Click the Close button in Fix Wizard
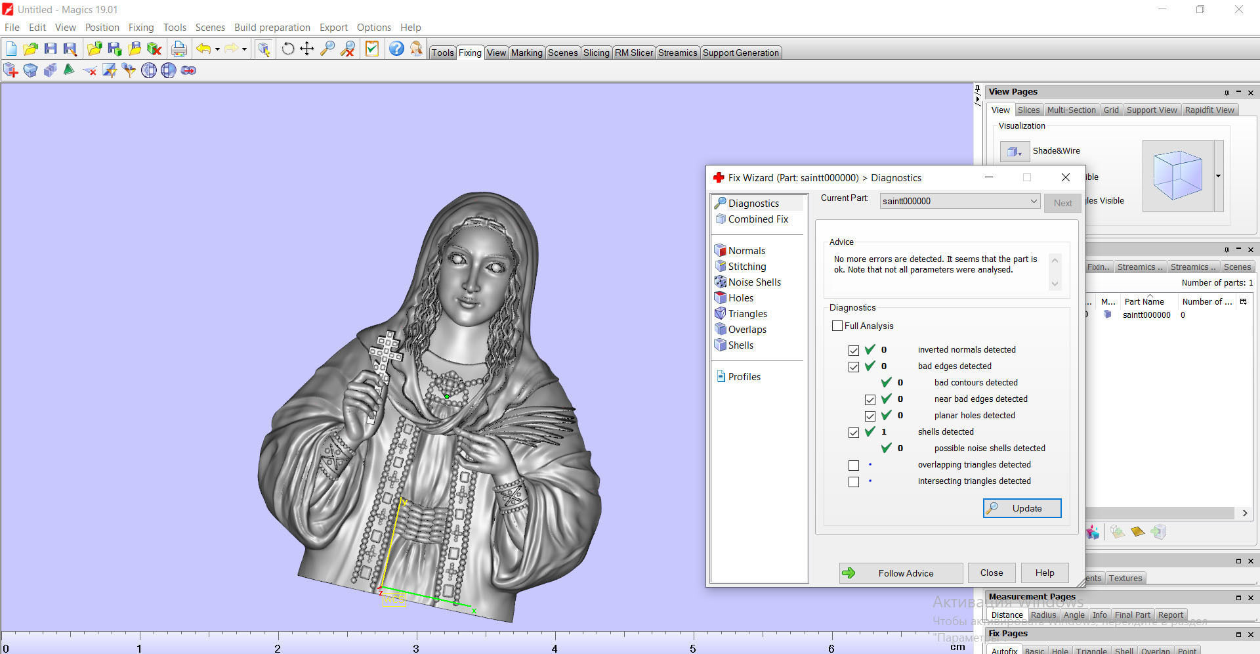 coord(991,573)
